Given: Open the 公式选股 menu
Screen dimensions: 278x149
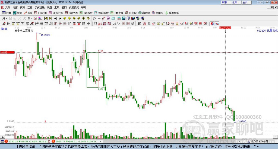Looking at the screenshot, I should (x=40, y=7).
